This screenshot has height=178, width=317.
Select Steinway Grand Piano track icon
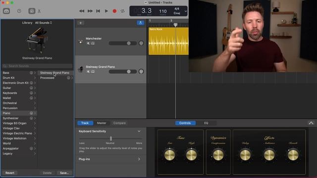click(x=81, y=69)
